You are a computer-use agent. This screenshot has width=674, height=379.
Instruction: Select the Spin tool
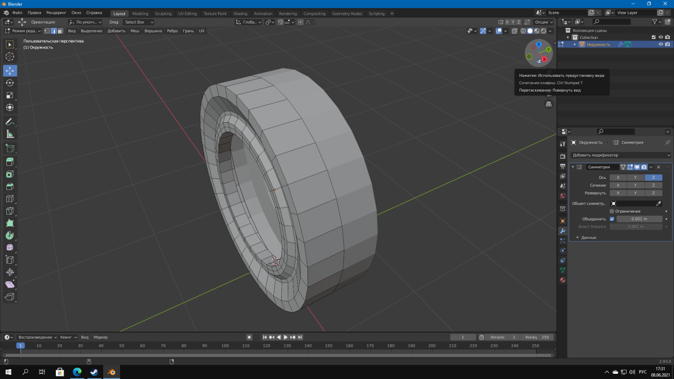pos(10,235)
